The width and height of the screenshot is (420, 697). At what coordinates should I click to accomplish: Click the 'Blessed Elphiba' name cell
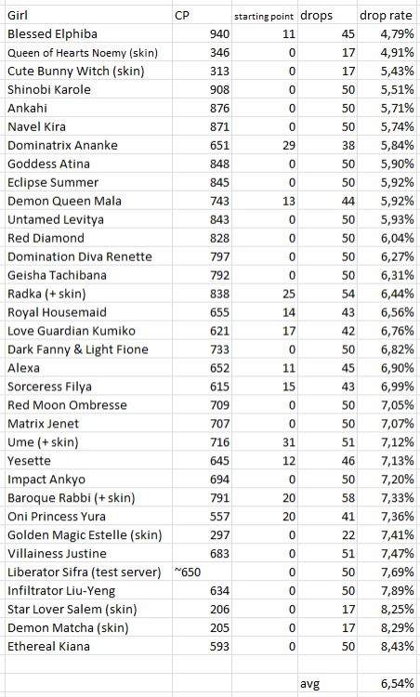(88, 33)
